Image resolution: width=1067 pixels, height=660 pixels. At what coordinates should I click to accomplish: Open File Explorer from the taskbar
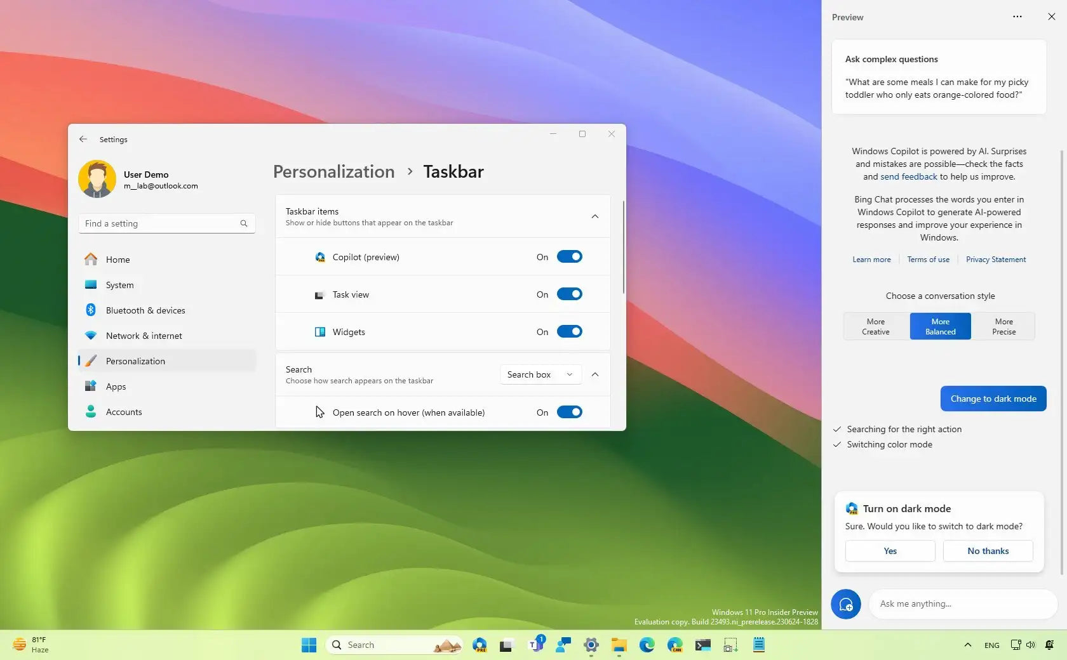[619, 645]
